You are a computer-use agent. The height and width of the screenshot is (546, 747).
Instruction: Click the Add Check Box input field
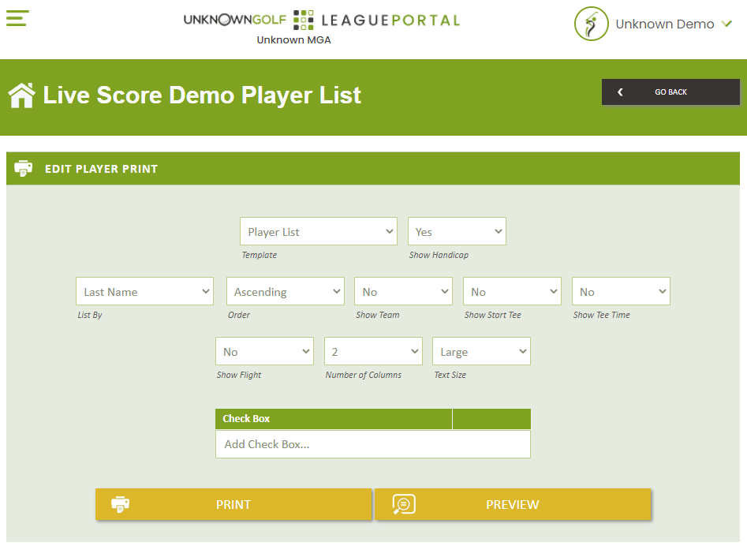[372, 444]
